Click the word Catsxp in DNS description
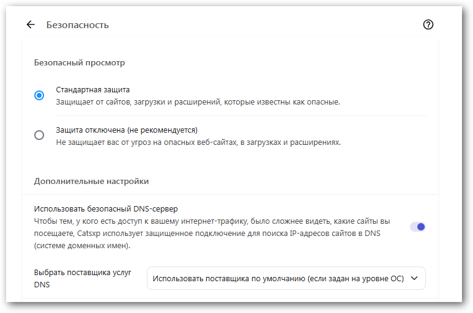This screenshot has height=313, width=473. point(91,233)
